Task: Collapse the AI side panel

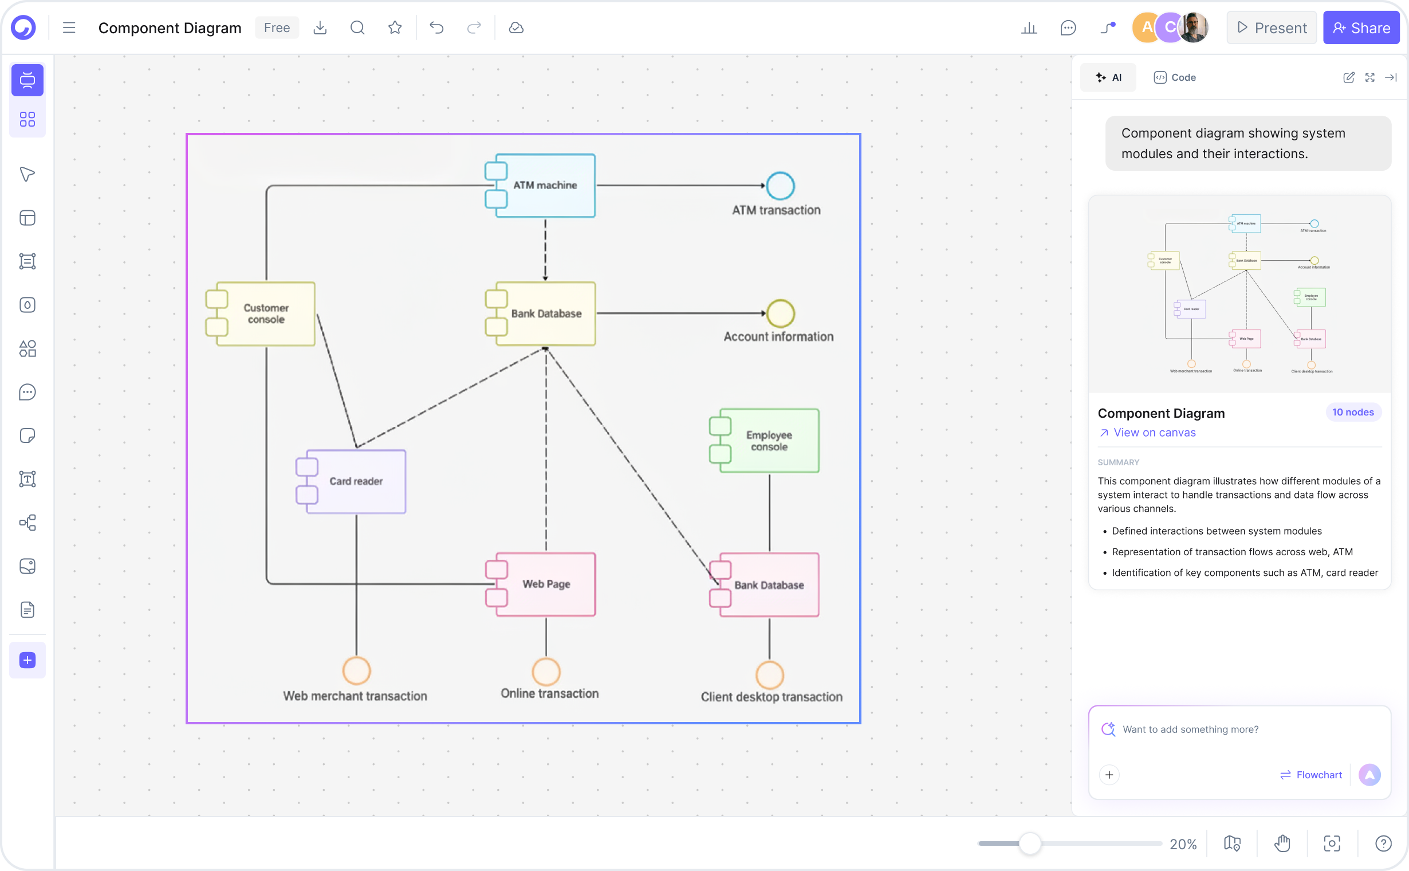Action: coord(1391,77)
